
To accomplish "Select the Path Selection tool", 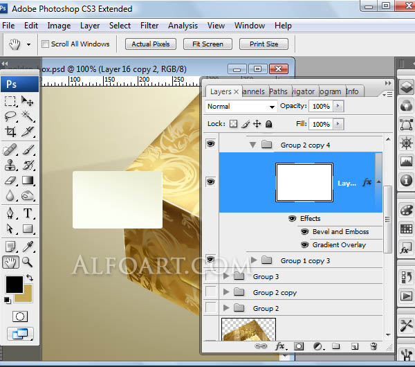I will point(10,229).
